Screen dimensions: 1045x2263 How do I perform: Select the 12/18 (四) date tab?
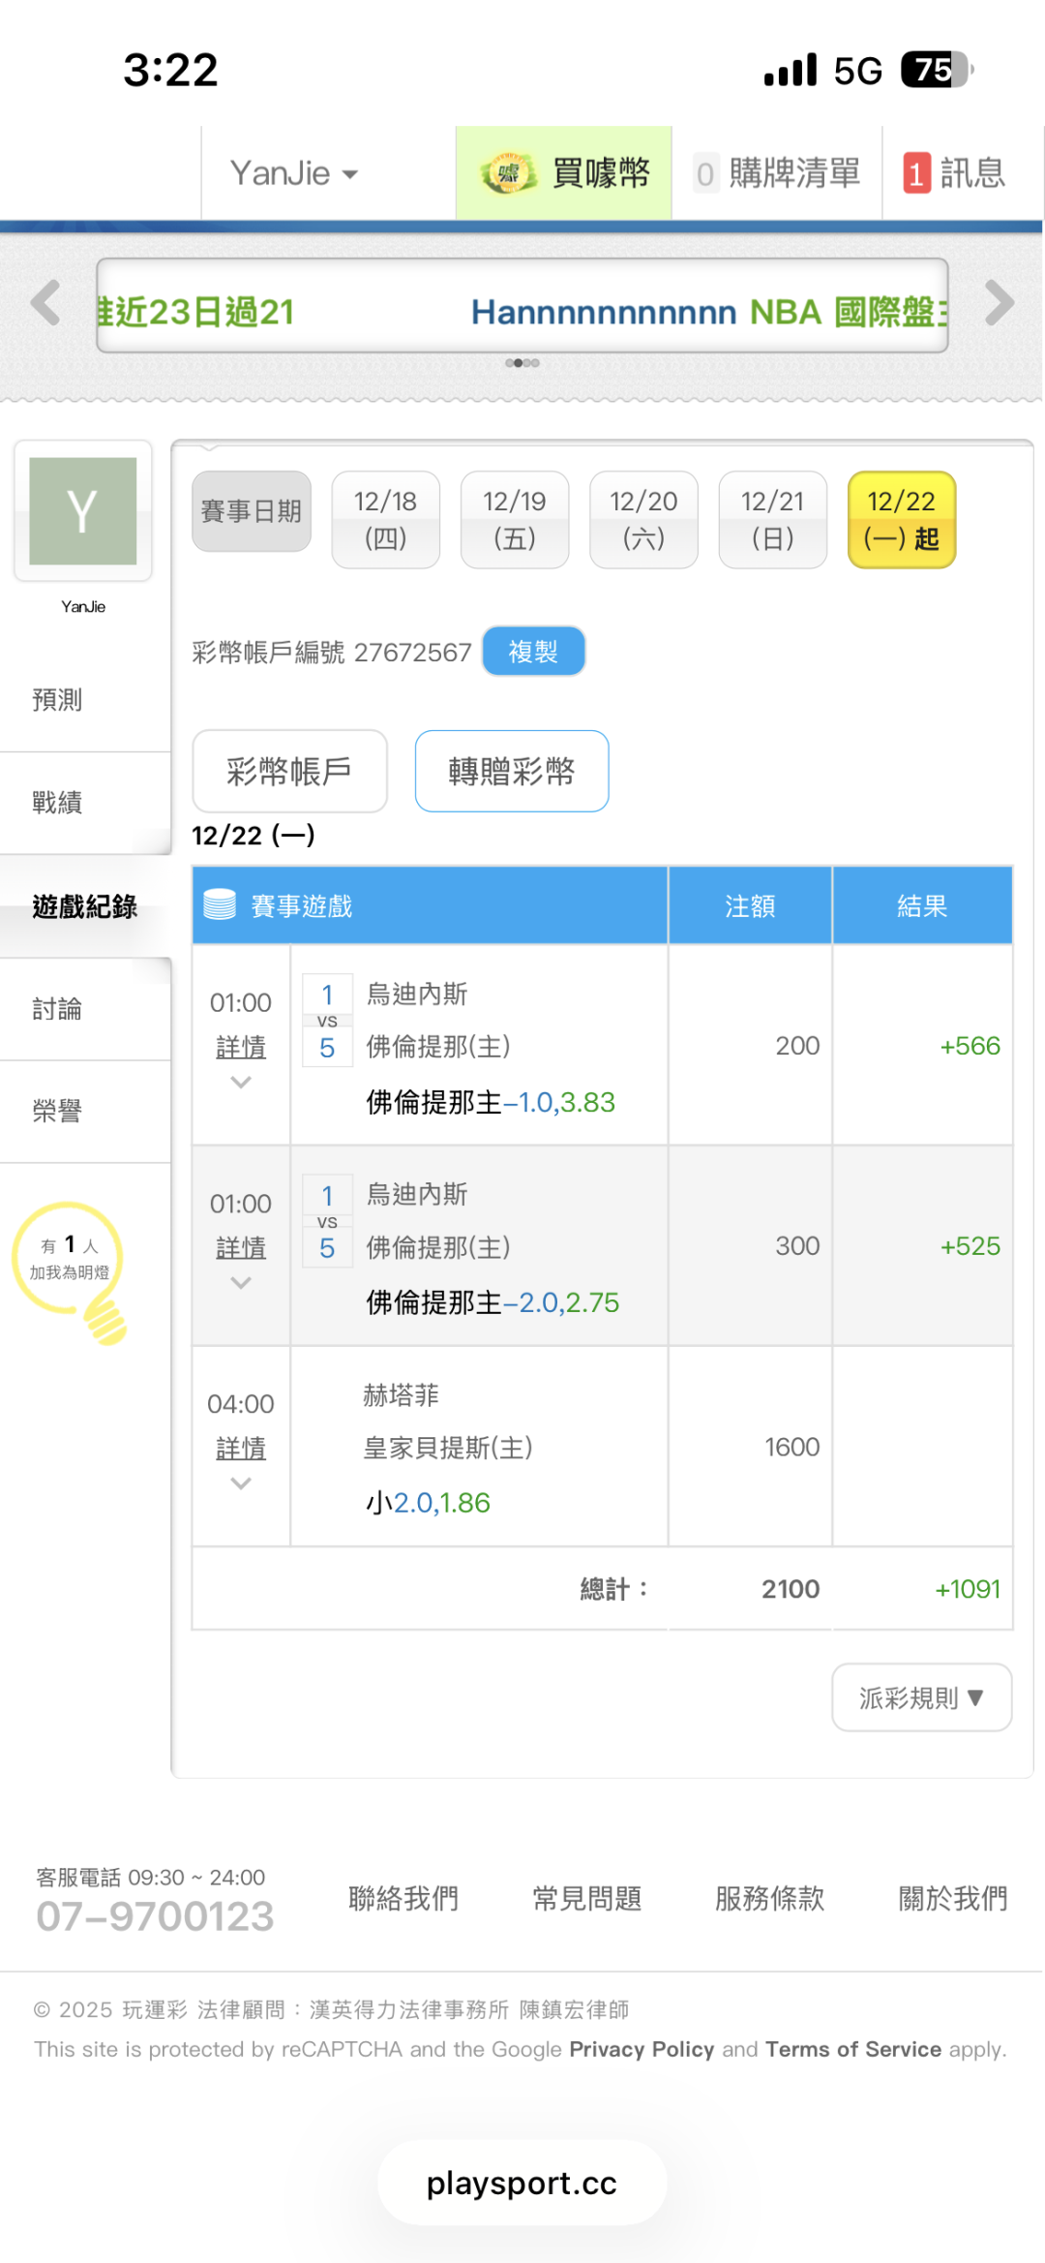click(x=385, y=520)
